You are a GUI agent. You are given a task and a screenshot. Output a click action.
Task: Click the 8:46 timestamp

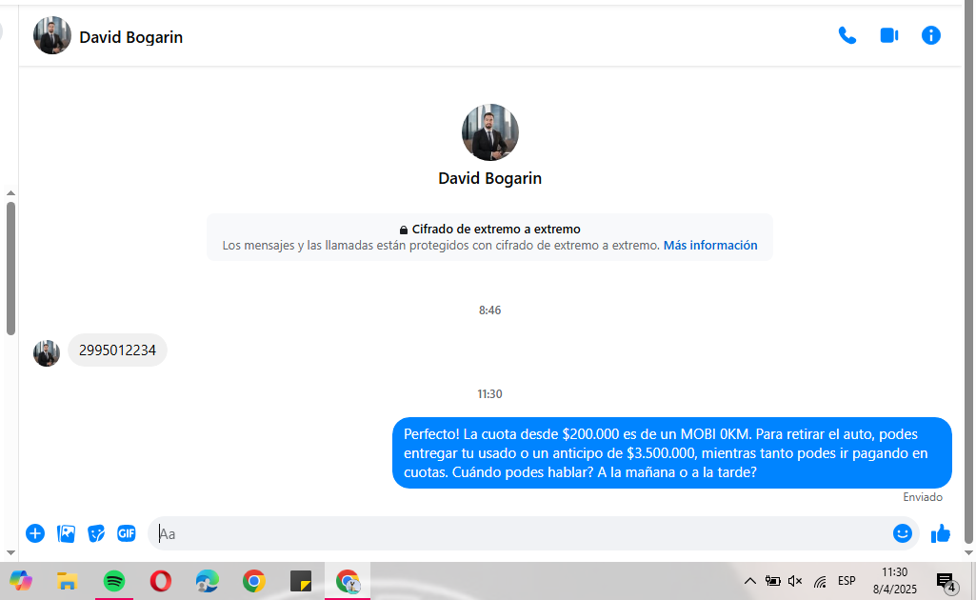point(489,310)
